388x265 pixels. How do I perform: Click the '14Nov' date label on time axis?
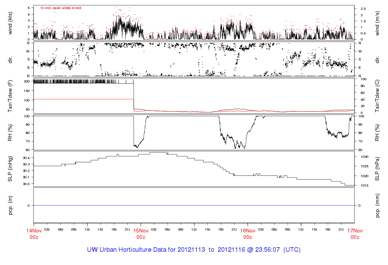point(34,231)
